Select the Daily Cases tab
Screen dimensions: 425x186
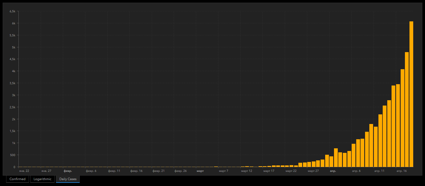pos(68,179)
